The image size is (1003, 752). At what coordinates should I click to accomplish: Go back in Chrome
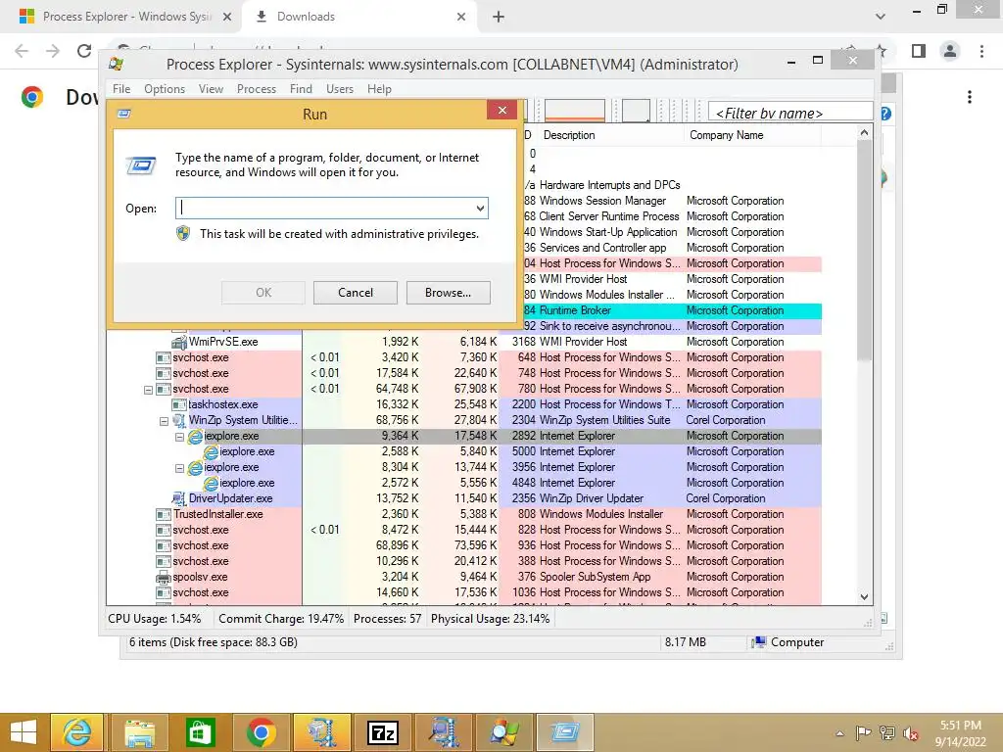coord(22,51)
